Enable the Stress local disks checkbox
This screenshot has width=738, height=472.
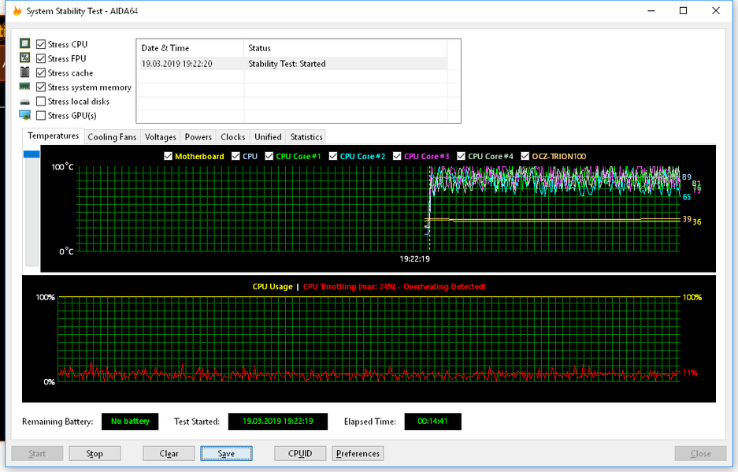pyautogui.click(x=41, y=102)
